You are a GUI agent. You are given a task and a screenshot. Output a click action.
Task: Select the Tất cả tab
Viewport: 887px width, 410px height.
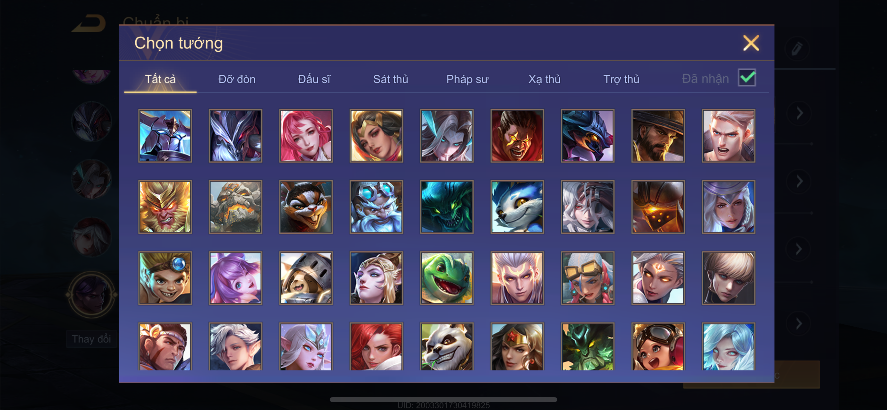point(160,79)
